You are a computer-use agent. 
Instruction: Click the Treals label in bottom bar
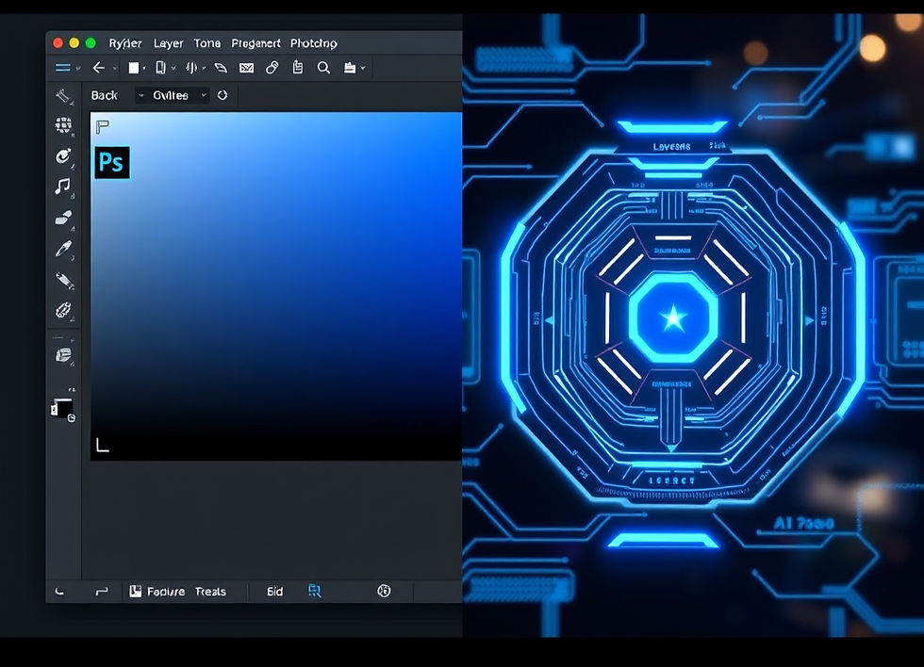point(210,592)
